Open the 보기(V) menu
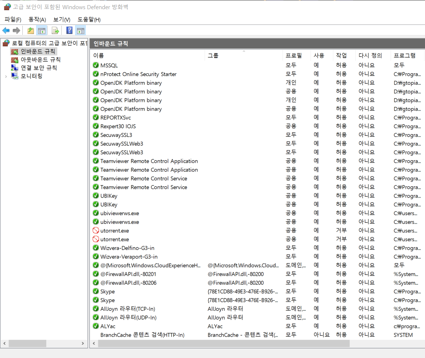 coord(62,19)
